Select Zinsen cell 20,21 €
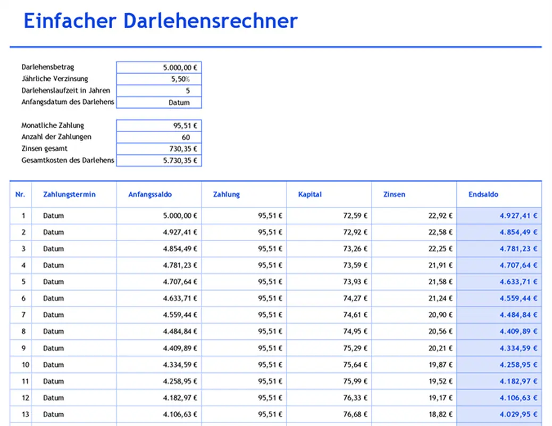Viewport: 552px width, 426px height. click(x=414, y=348)
